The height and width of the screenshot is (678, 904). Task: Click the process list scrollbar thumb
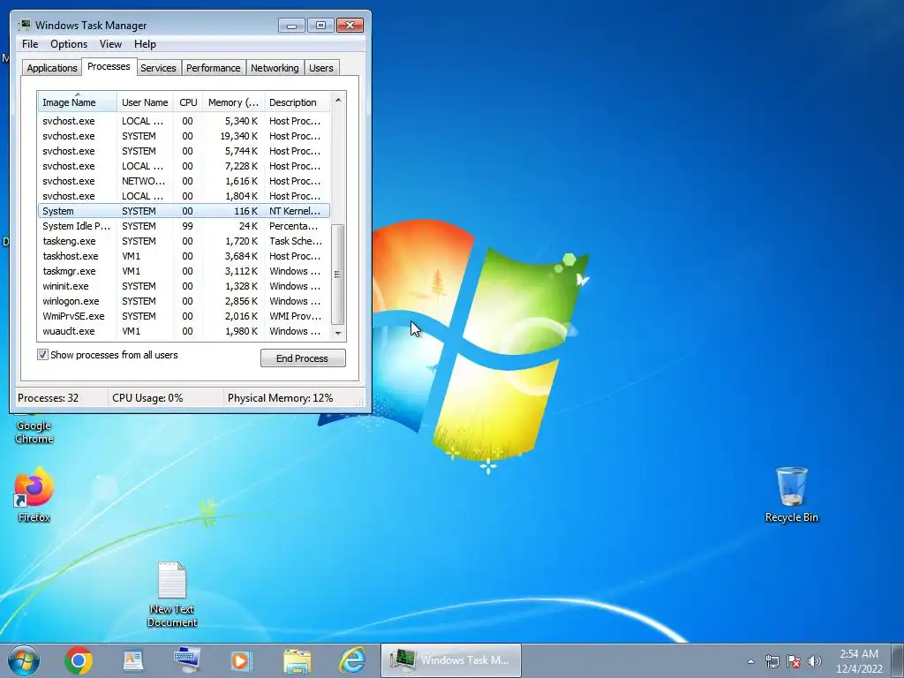(338, 275)
